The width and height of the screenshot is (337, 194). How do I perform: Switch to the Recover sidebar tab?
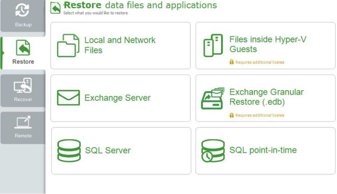(23, 91)
